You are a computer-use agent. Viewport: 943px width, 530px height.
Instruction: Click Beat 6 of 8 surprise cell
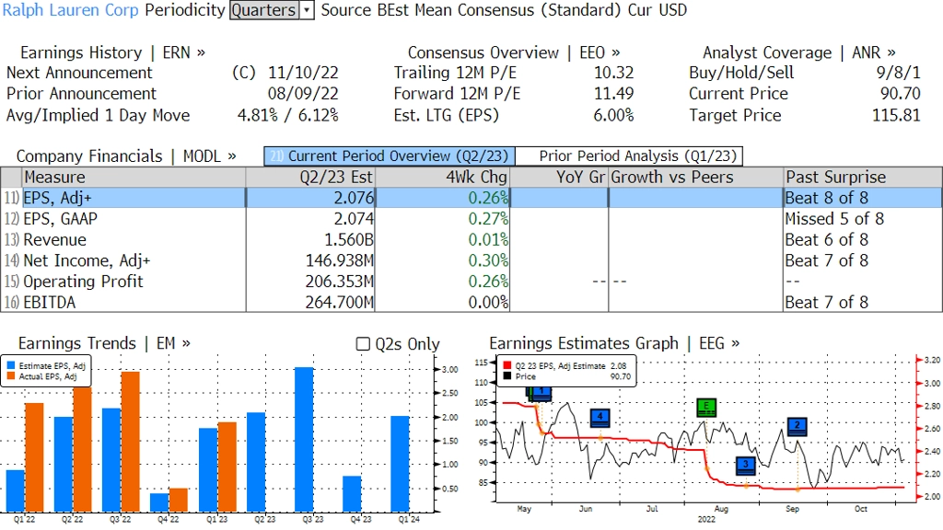coord(826,240)
